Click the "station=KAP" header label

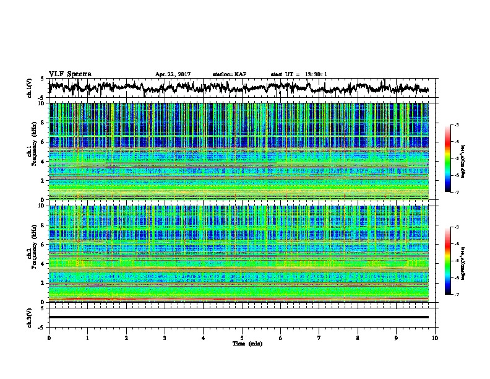(230, 74)
